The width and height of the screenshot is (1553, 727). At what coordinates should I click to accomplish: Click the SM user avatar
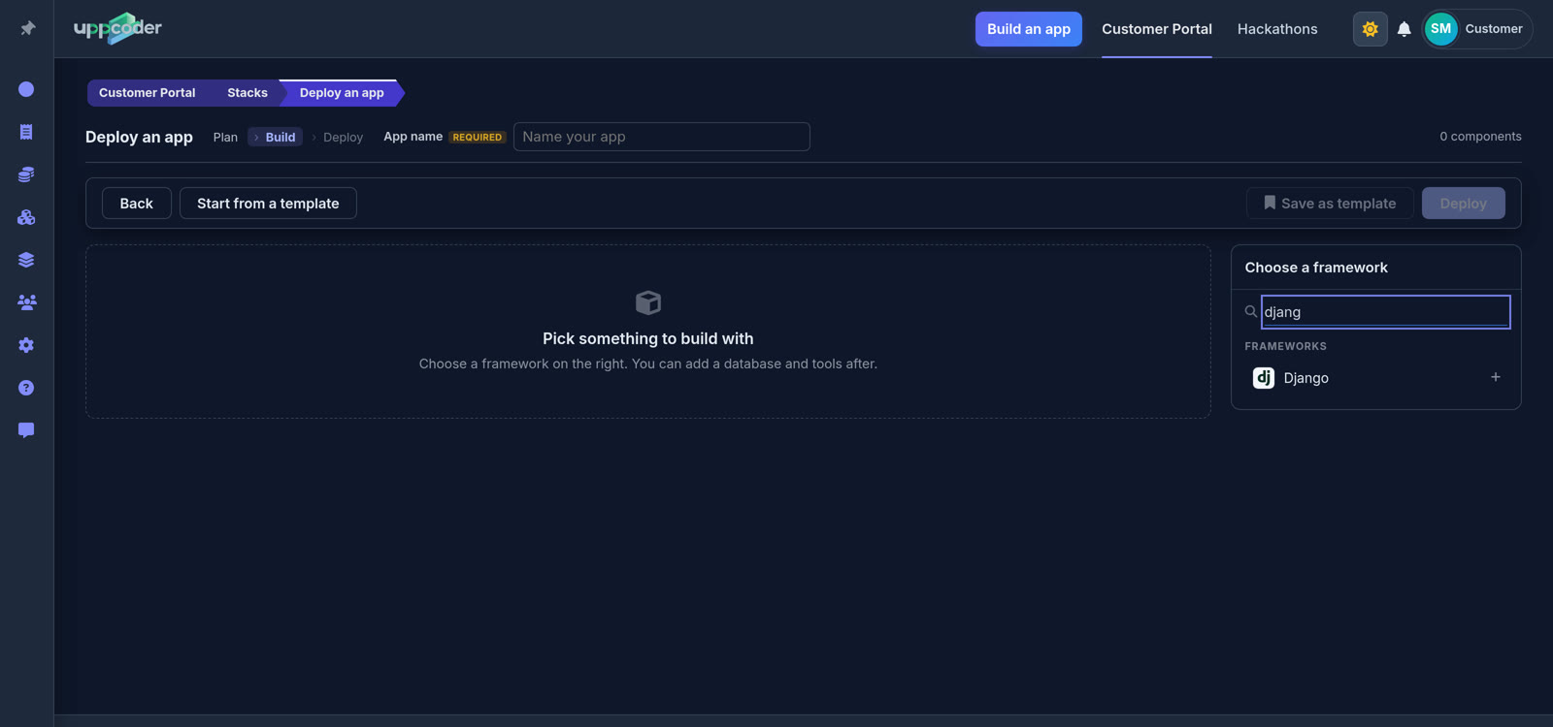click(x=1440, y=29)
